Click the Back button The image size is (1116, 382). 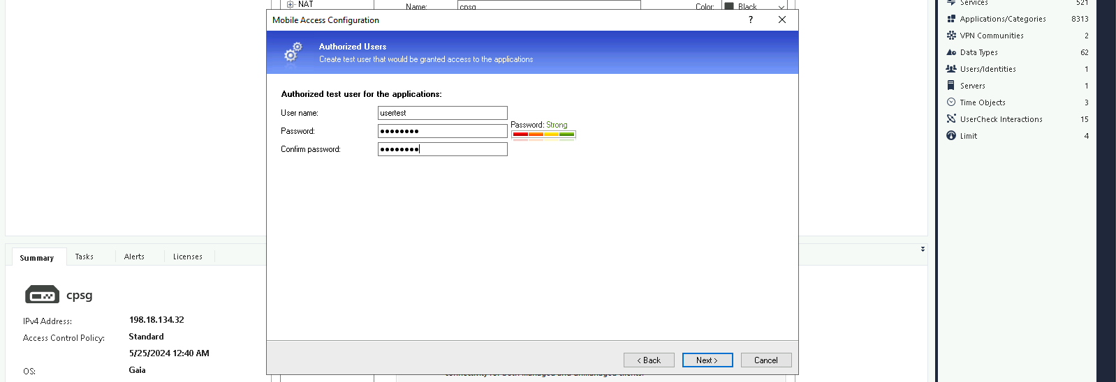point(649,360)
